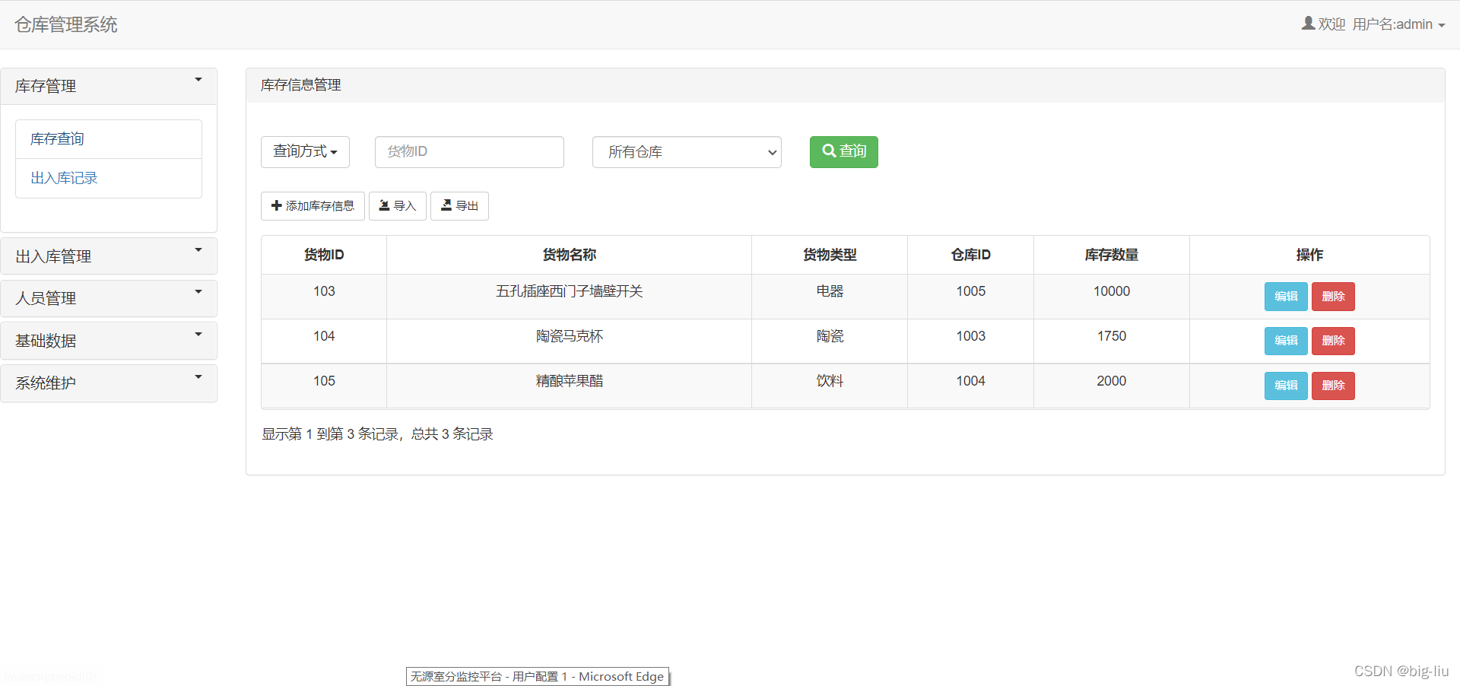1460x686 pixels.
Task: Expand the 人员管理 sidebar section
Action: [109, 298]
